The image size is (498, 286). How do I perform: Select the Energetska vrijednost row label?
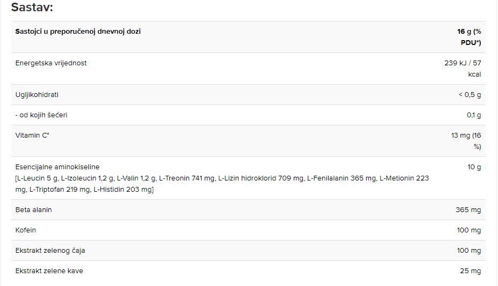click(51, 63)
